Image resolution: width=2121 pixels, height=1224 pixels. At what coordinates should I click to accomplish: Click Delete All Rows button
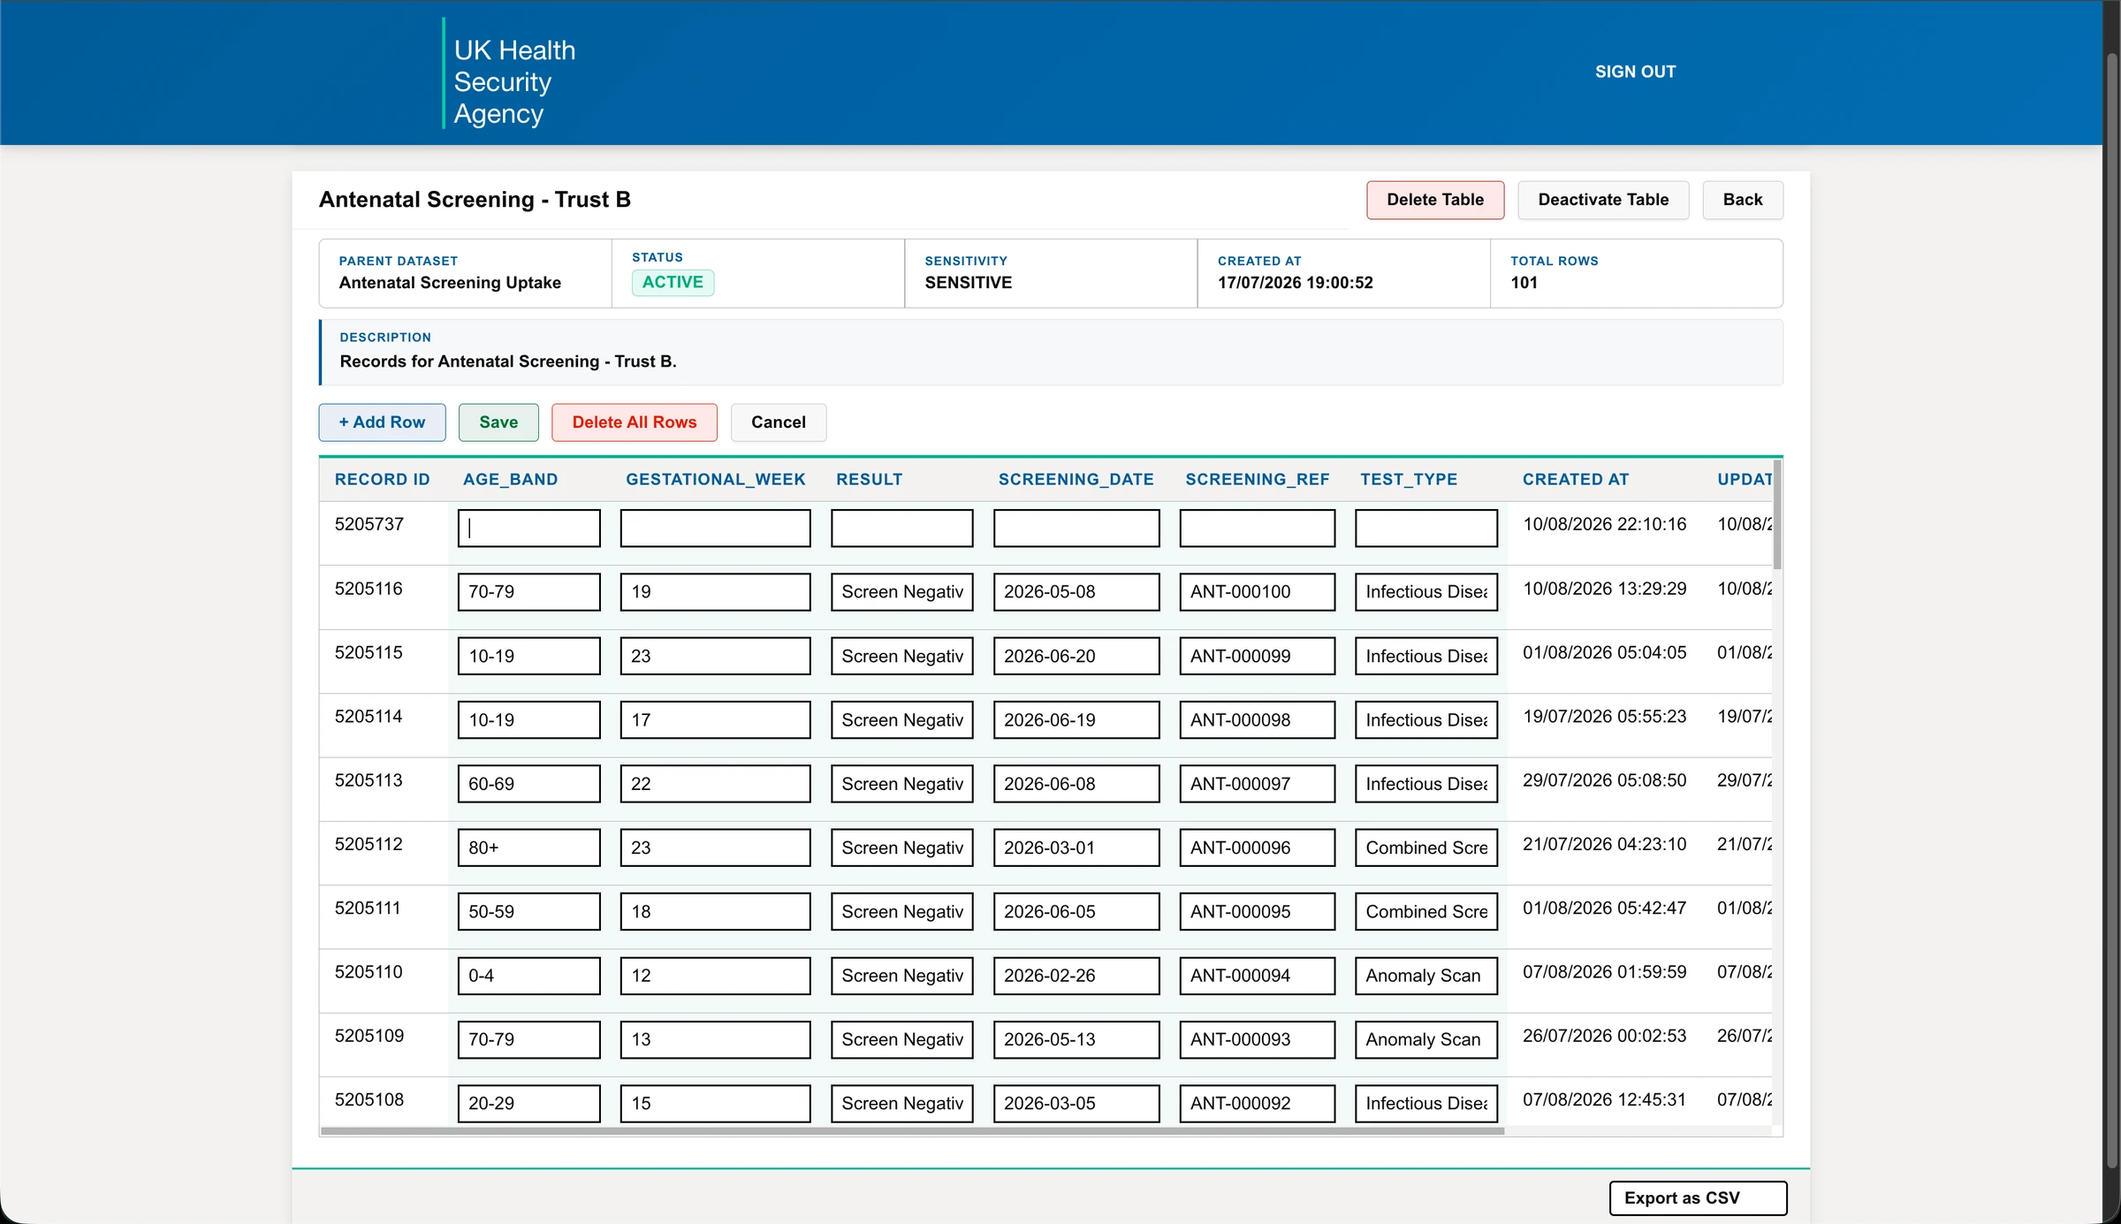635,422
